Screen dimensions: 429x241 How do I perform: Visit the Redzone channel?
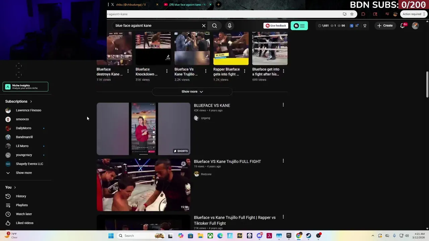[206, 174]
